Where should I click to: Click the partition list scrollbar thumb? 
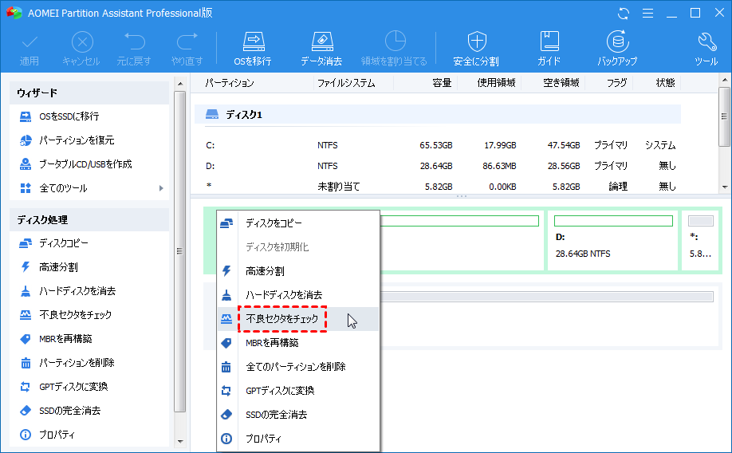click(725, 116)
